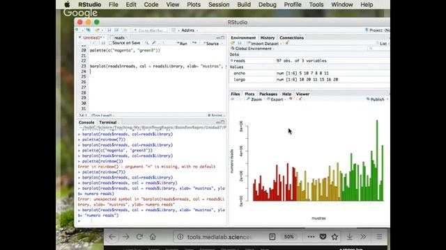Clear the environment with the broom icon
This screenshot has height=250, width=446.
click(287, 43)
